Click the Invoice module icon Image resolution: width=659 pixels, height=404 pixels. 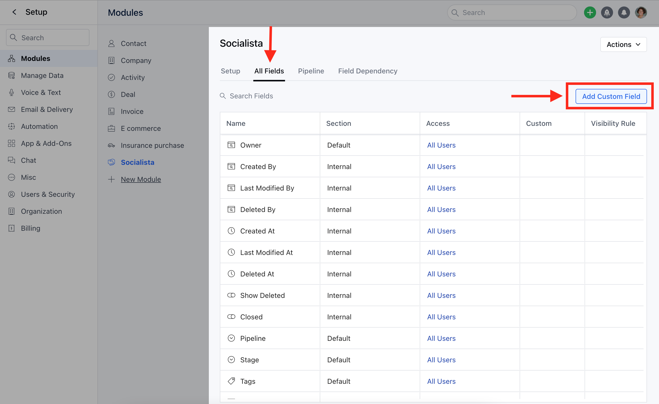coord(111,111)
